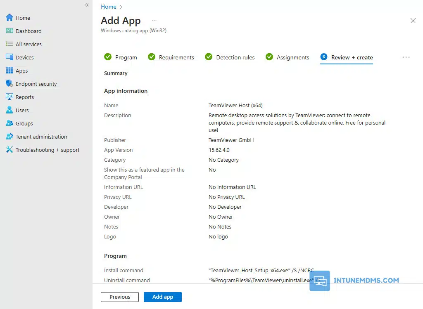Click publisher value TeamViewer GmbH

pyautogui.click(x=231, y=140)
